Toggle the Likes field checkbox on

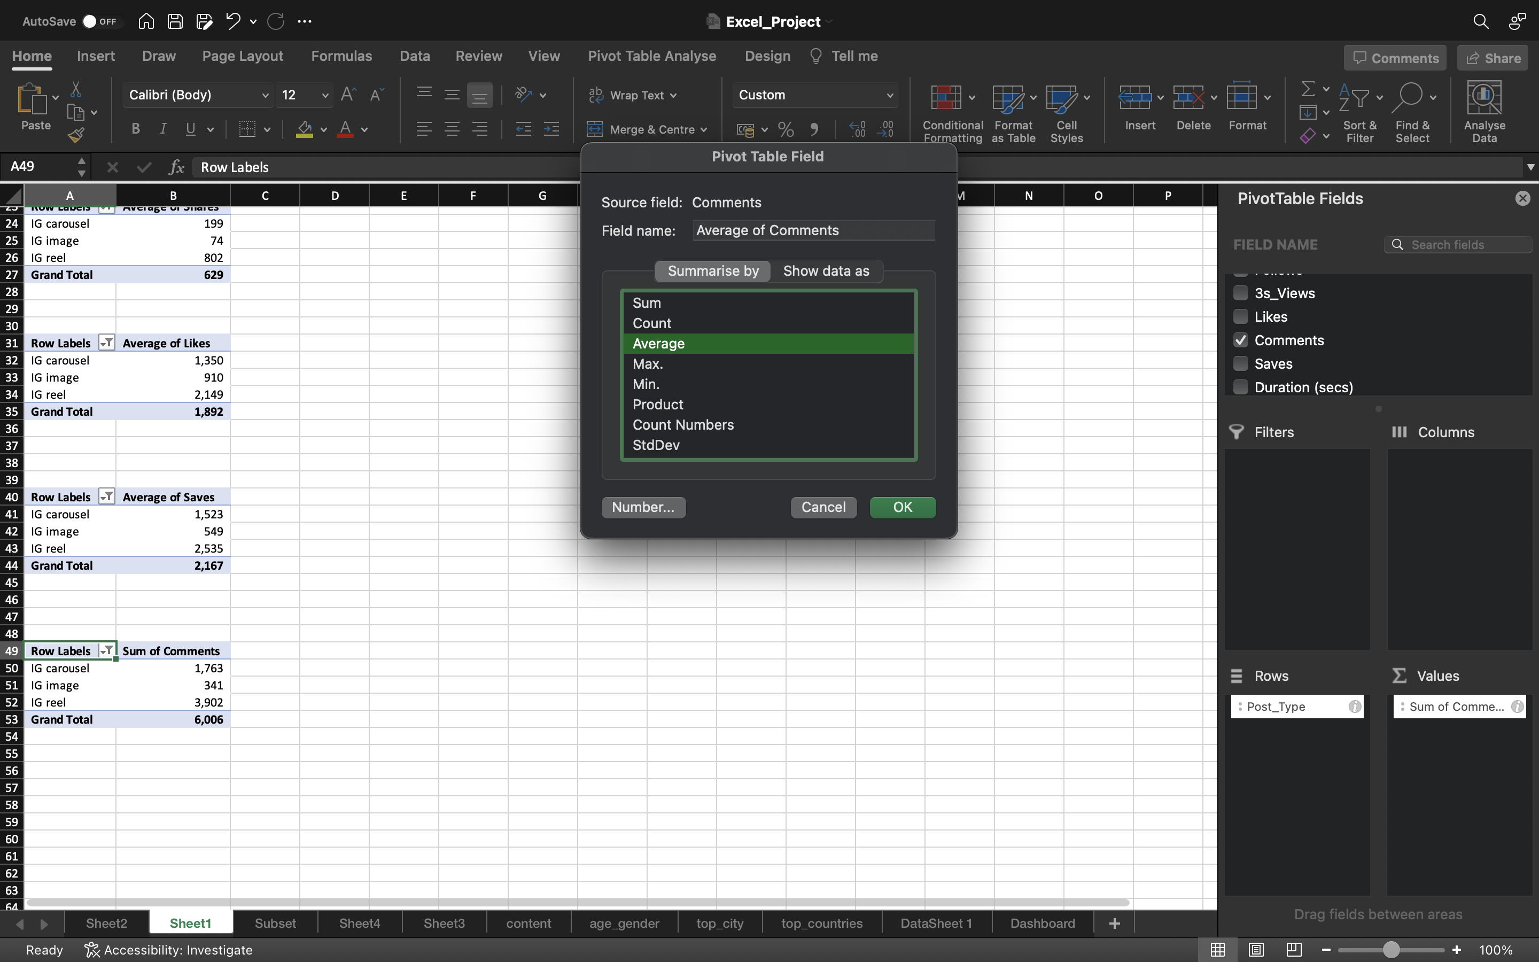[x=1240, y=316]
